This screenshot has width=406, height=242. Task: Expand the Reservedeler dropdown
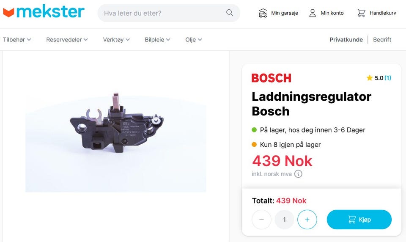pyautogui.click(x=67, y=40)
